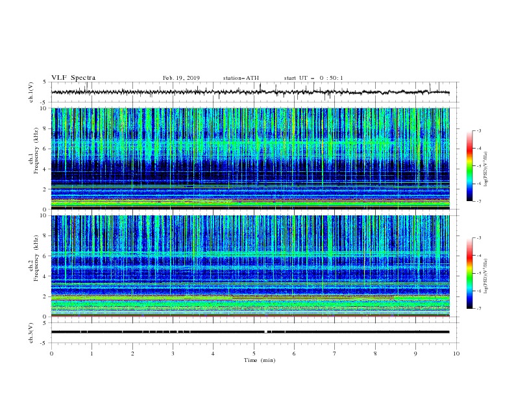Screen dimensions: 514x397
Task: Click the "ch.3(V)" axis label
Action: click(x=31, y=333)
